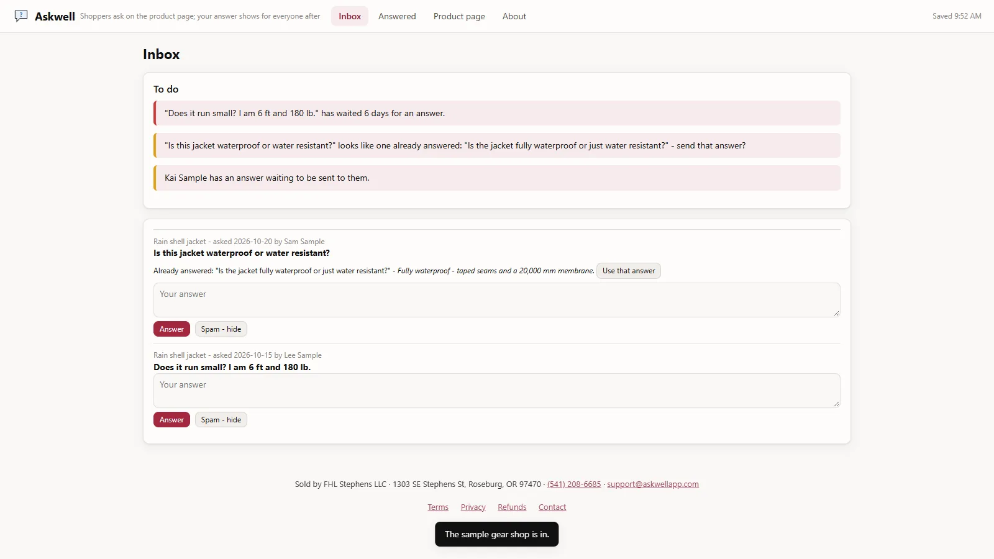Open the Refunds footer link
994x559 pixels.
[x=512, y=507]
